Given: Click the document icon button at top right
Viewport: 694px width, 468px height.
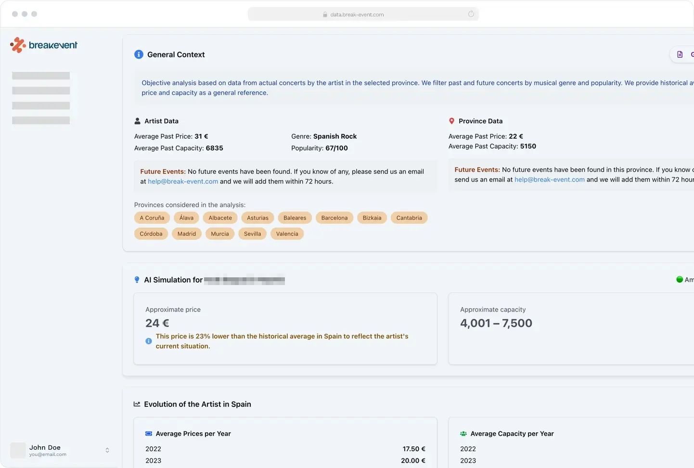Looking at the screenshot, I should (680, 54).
